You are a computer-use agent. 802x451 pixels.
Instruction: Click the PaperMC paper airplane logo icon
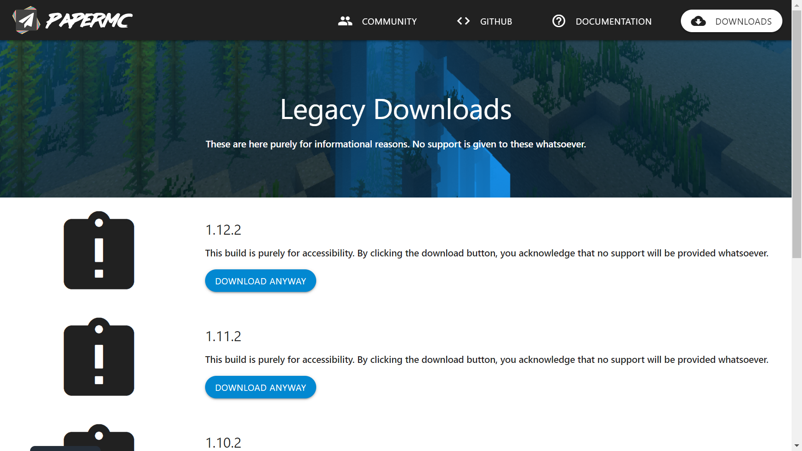pos(26,20)
